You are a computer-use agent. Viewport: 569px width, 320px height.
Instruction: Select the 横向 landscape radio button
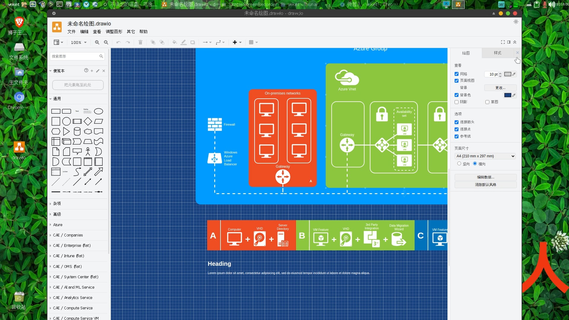pyautogui.click(x=475, y=164)
